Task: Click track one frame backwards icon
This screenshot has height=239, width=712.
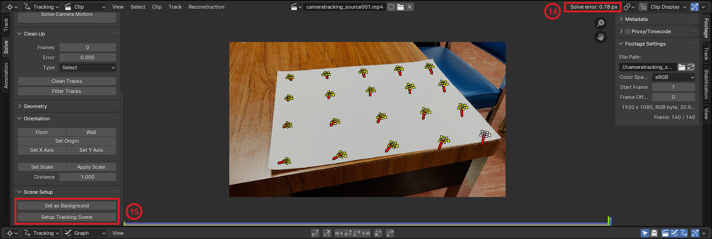Action: 348,233
